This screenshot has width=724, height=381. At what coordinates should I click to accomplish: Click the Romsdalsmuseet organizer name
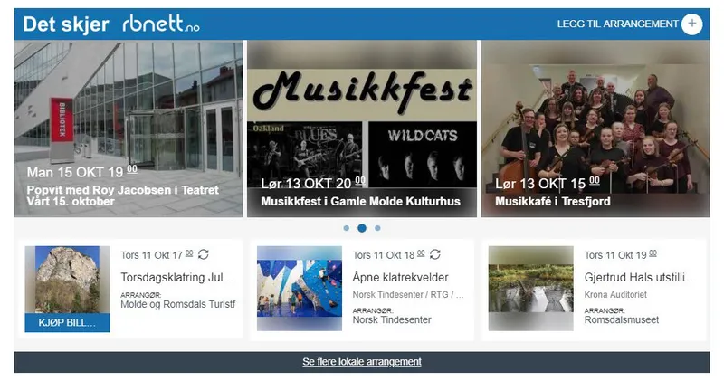pyautogui.click(x=622, y=319)
